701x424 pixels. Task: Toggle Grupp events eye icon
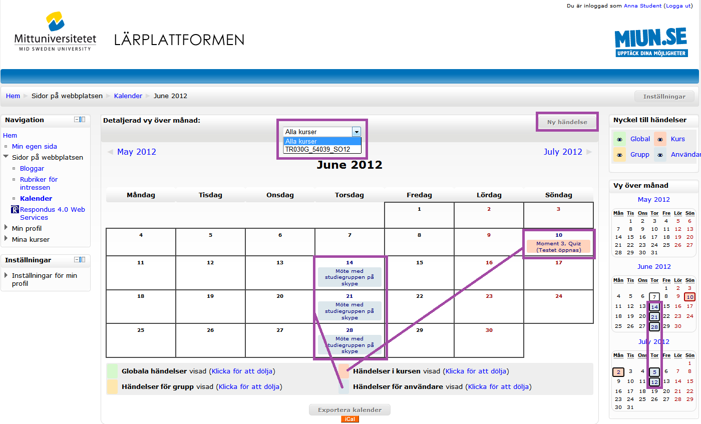(x=619, y=155)
